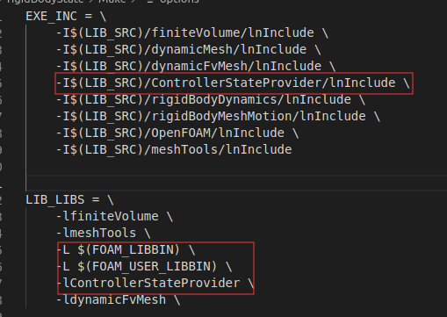The image size is (447, 317).
Task: Click the rigidBodyDynamics/lnInclude include line
Action: pyautogui.click(x=211, y=100)
